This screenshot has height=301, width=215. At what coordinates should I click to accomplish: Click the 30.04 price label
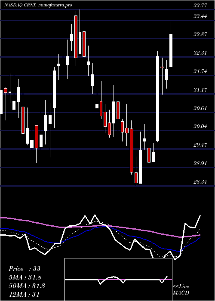pos(200,126)
